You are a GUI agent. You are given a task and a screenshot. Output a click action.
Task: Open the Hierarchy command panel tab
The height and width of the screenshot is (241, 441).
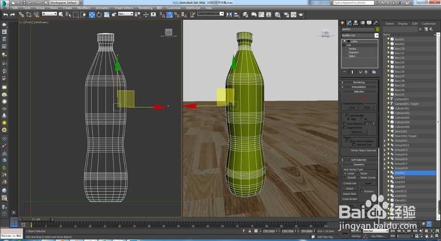356,23
